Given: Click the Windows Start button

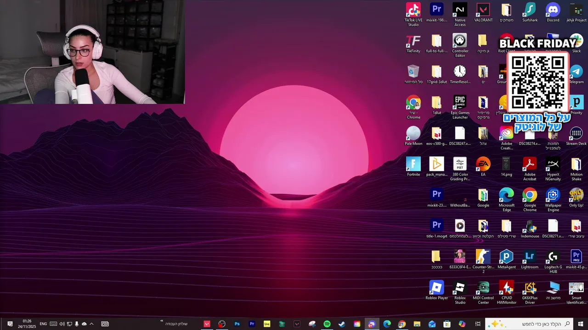Looking at the screenshot, I should point(580,324).
